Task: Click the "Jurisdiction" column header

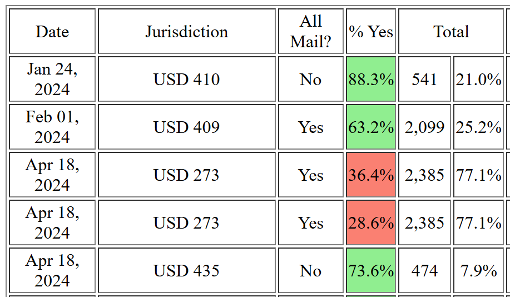Action: click(187, 32)
